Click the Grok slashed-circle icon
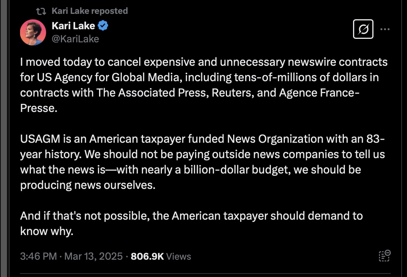This screenshot has height=277, width=407. pos(363,29)
